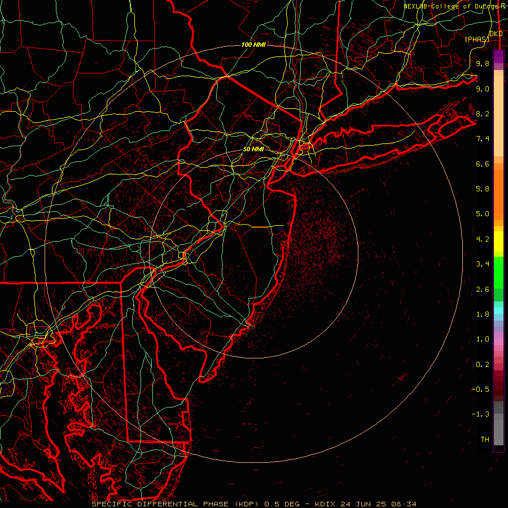Pick the cyan segment of the color bar

498,310
